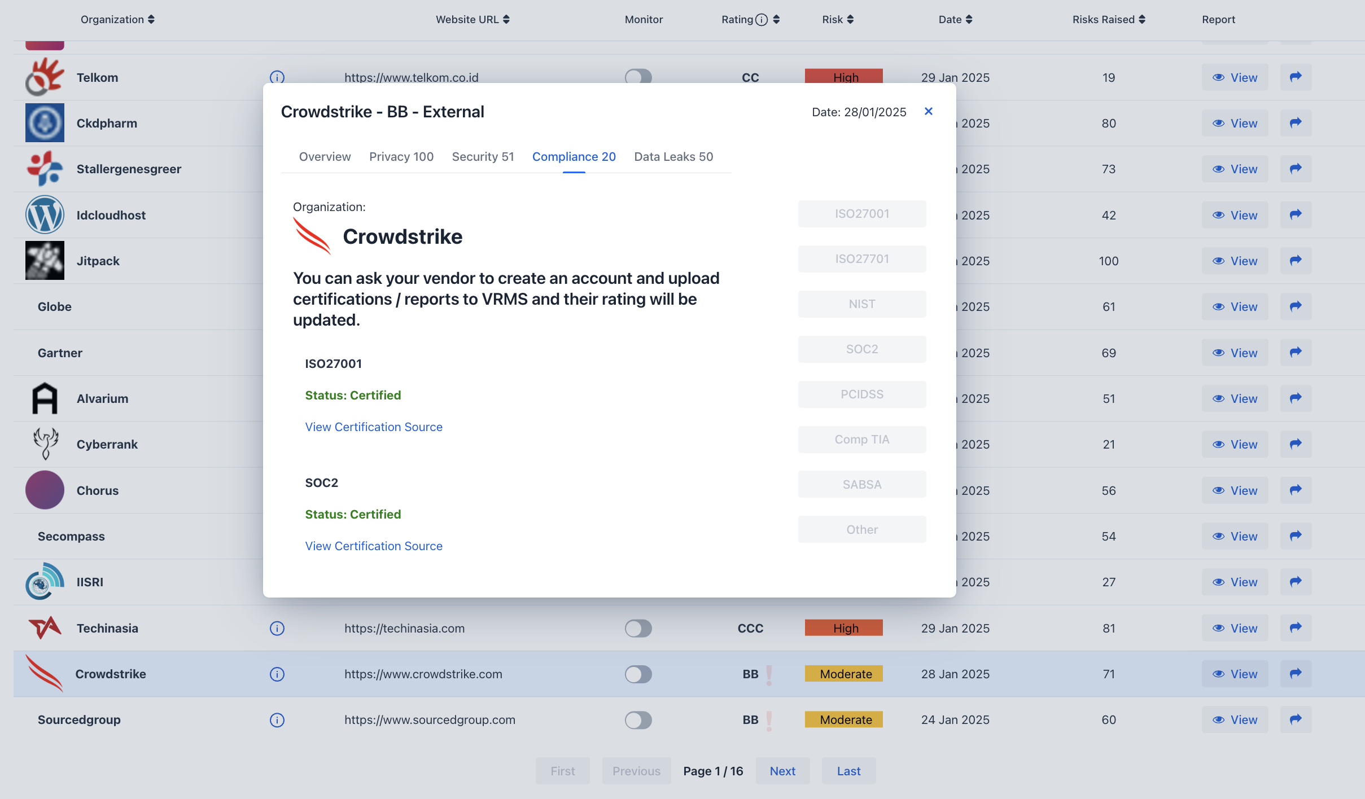Viewport: 1365px width, 799px height.
Task: Click the SOC2 filter button
Action: point(862,349)
